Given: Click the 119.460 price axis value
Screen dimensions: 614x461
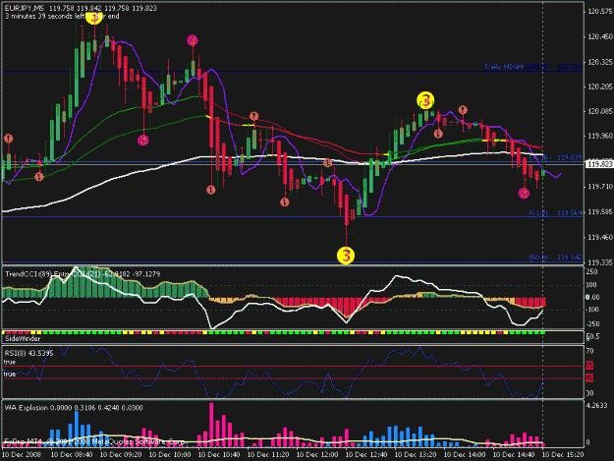Looking at the screenshot, I should tap(600, 237).
